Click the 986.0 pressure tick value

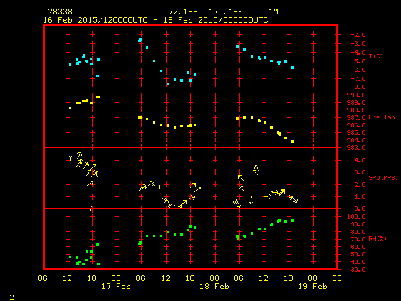click(357, 125)
